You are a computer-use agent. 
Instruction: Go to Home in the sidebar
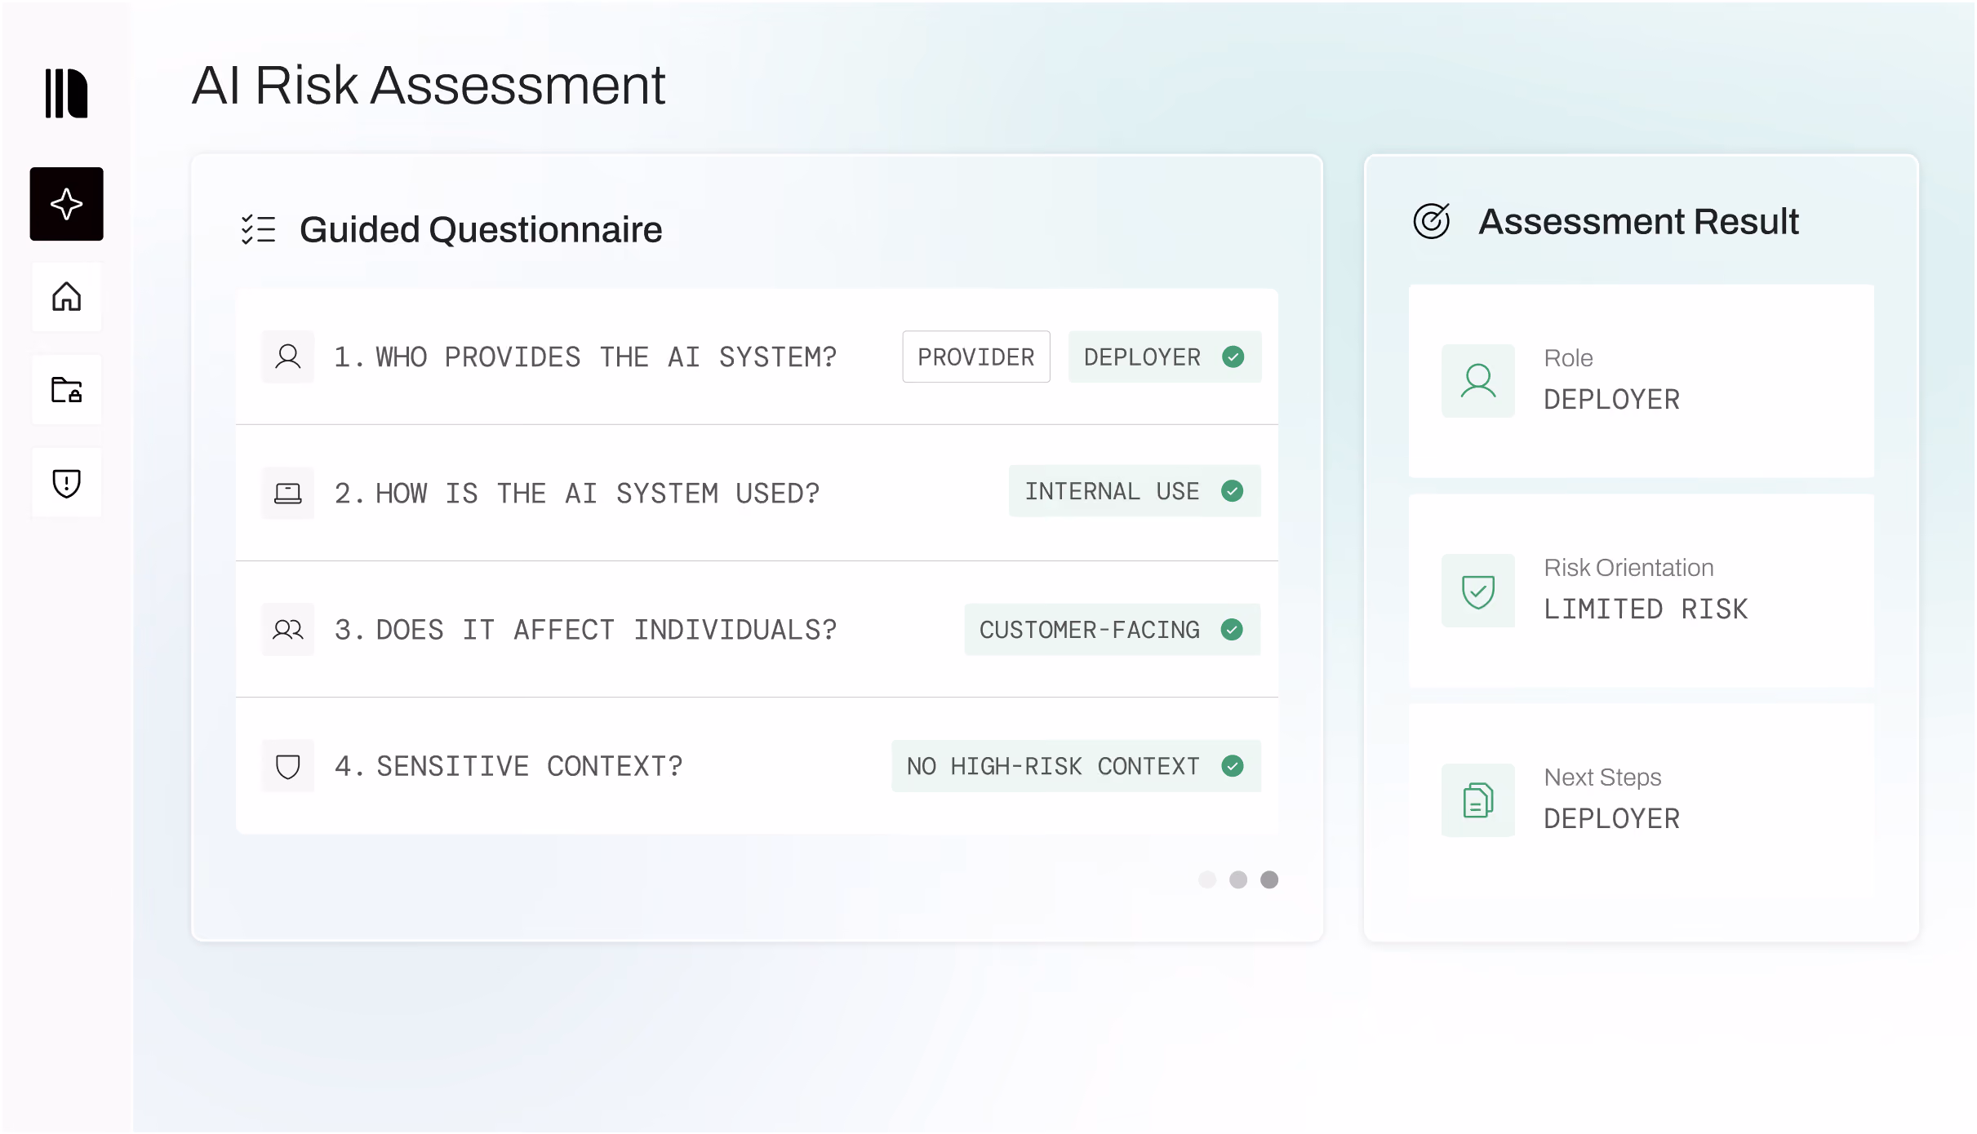point(66,297)
